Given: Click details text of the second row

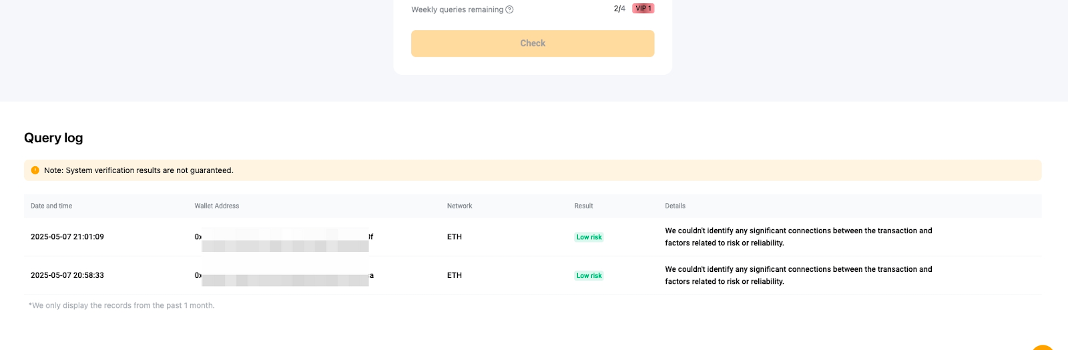Looking at the screenshot, I should click(798, 275).
